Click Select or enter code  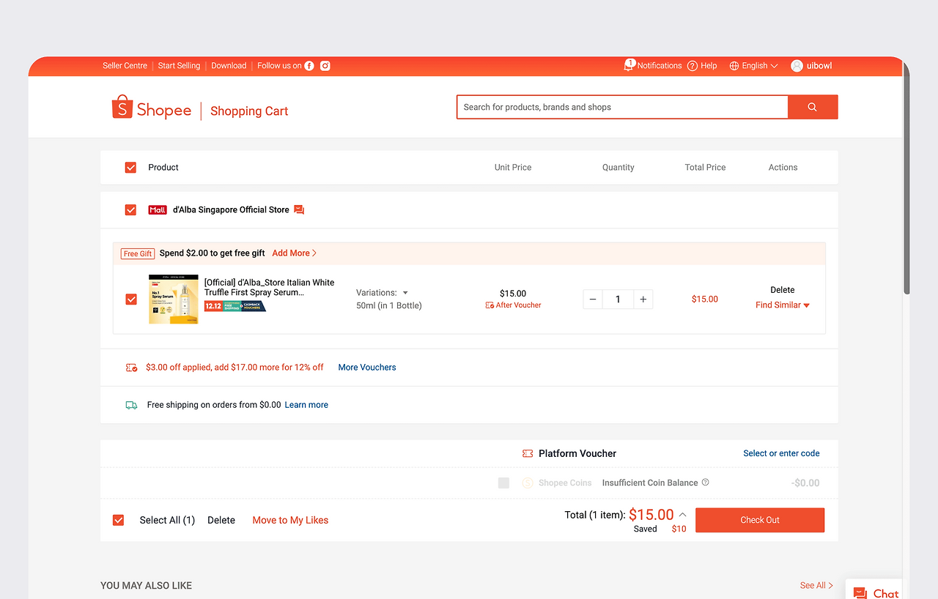(781, 453)
